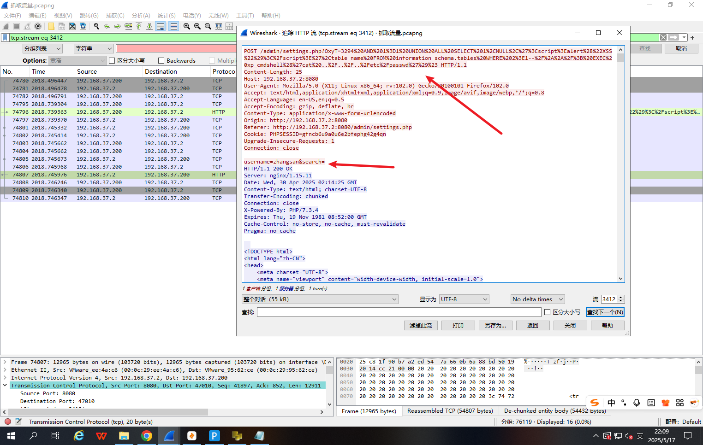Open the 编辑(E) menu
The width and height of the screenshot is (703, 445).
tap(37, 16)
